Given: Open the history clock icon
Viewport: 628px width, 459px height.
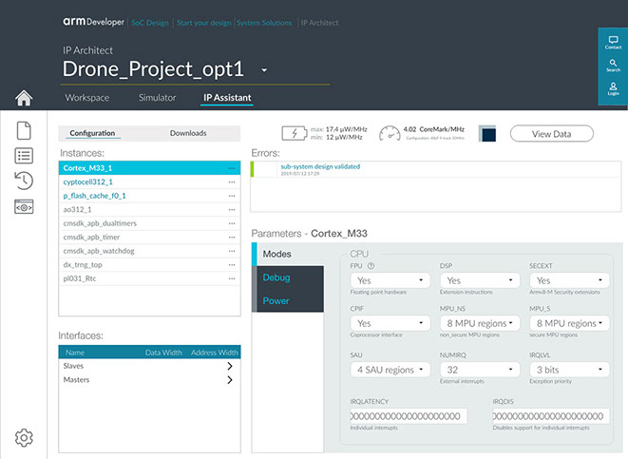Looking at the screenshot, I should (25, 182).
